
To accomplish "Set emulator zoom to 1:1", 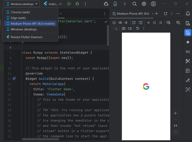I will (x=175, y=126).
